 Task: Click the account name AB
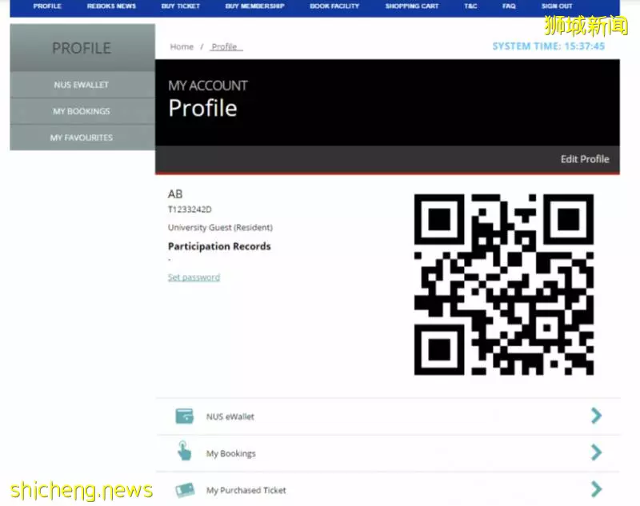[x=175, y=194]
